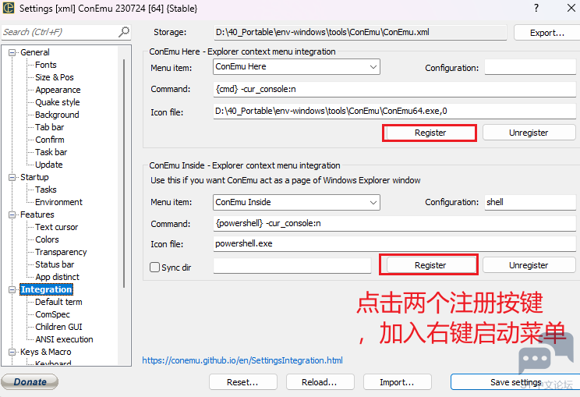Click Unregister for ConEmu Inside
Image resolution: width=580 pixels, height=397 pixels.
click(529, 265)
